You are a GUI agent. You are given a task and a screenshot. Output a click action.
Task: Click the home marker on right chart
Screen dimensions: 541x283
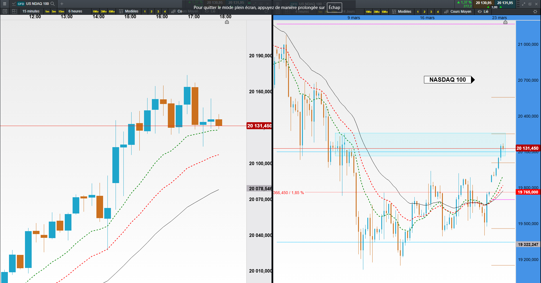click(x=505, y=22)
